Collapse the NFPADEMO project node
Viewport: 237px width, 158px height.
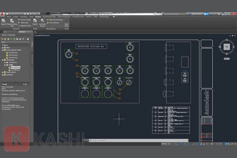(x=2, y=60)
